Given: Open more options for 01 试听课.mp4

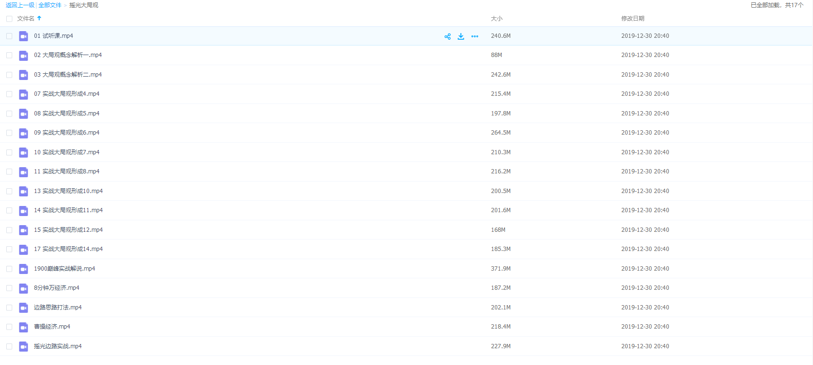Looking at the screenshot, I should 475,36.
